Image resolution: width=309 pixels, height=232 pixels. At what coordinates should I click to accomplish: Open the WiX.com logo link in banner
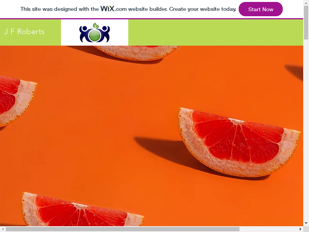(114, 9)
